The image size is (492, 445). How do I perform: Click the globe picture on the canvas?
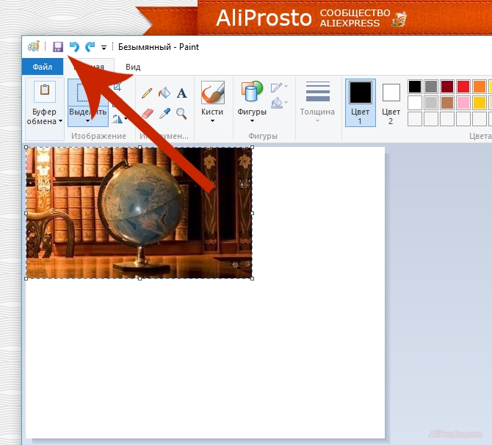click(x=140, y=213)
